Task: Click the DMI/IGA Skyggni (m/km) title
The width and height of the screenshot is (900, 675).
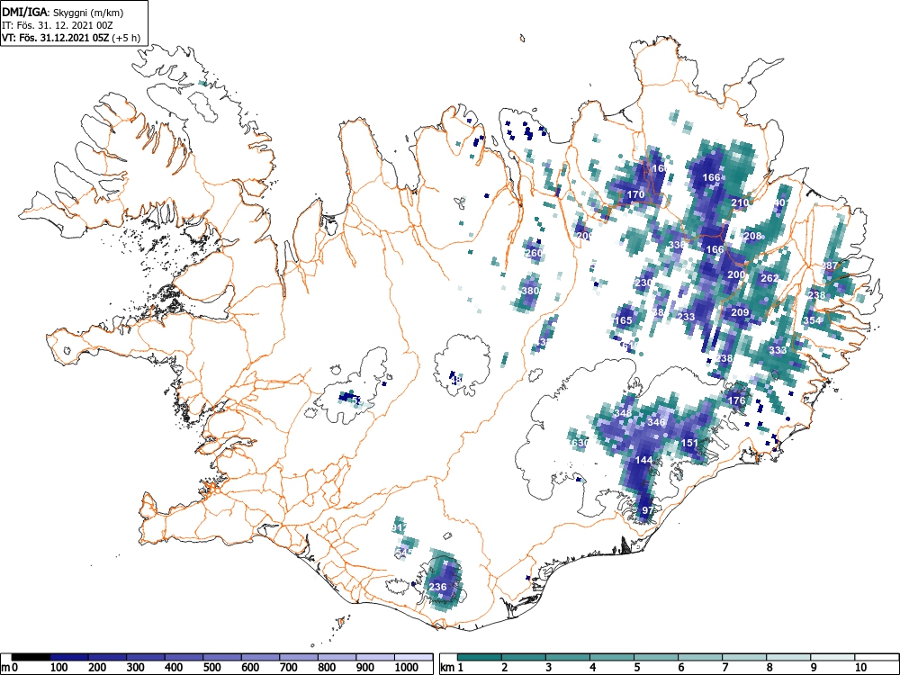Action: coord(63,13)
